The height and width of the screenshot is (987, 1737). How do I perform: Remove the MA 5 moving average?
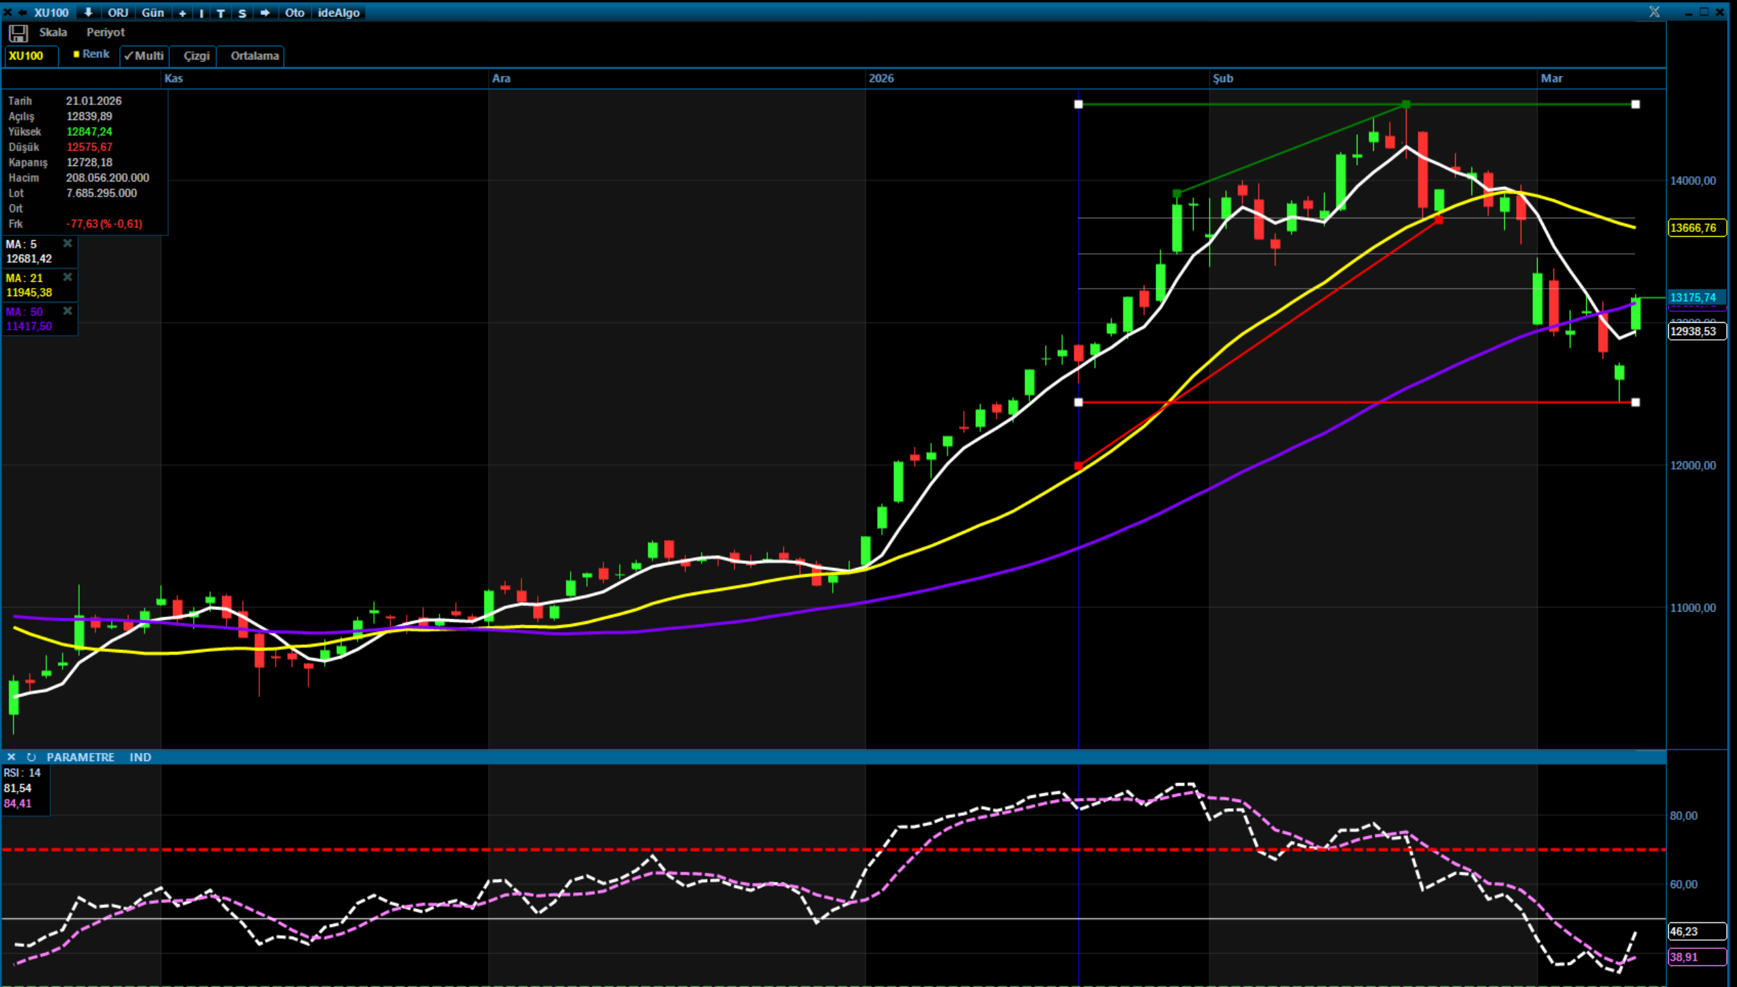[68, 244]
